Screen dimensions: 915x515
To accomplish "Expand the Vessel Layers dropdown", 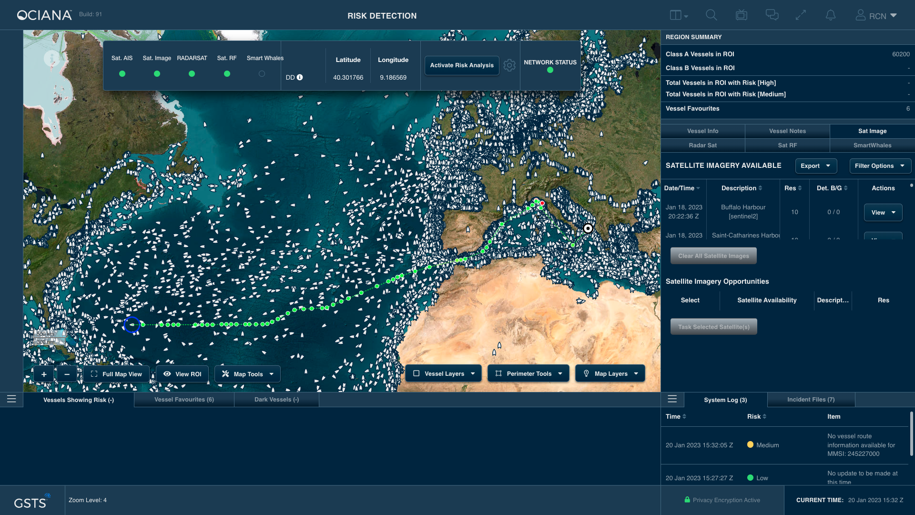I will pyautogui.click(x=444, y=374).
